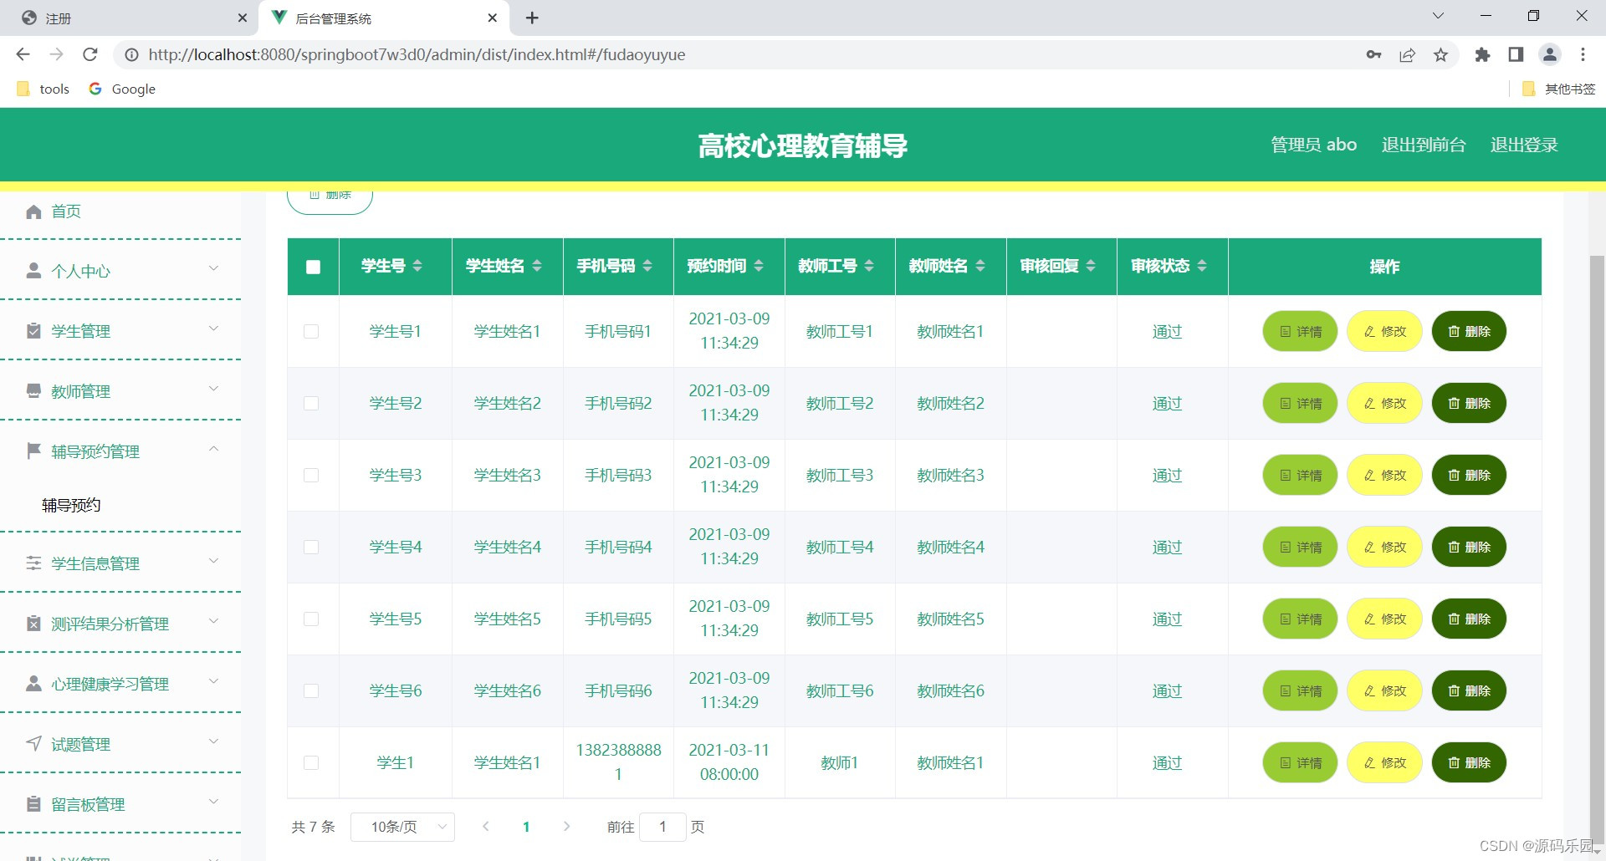The image size is (1606, 861).
Task: Expand the 试题管理 menu chevron
Action: 213,741
